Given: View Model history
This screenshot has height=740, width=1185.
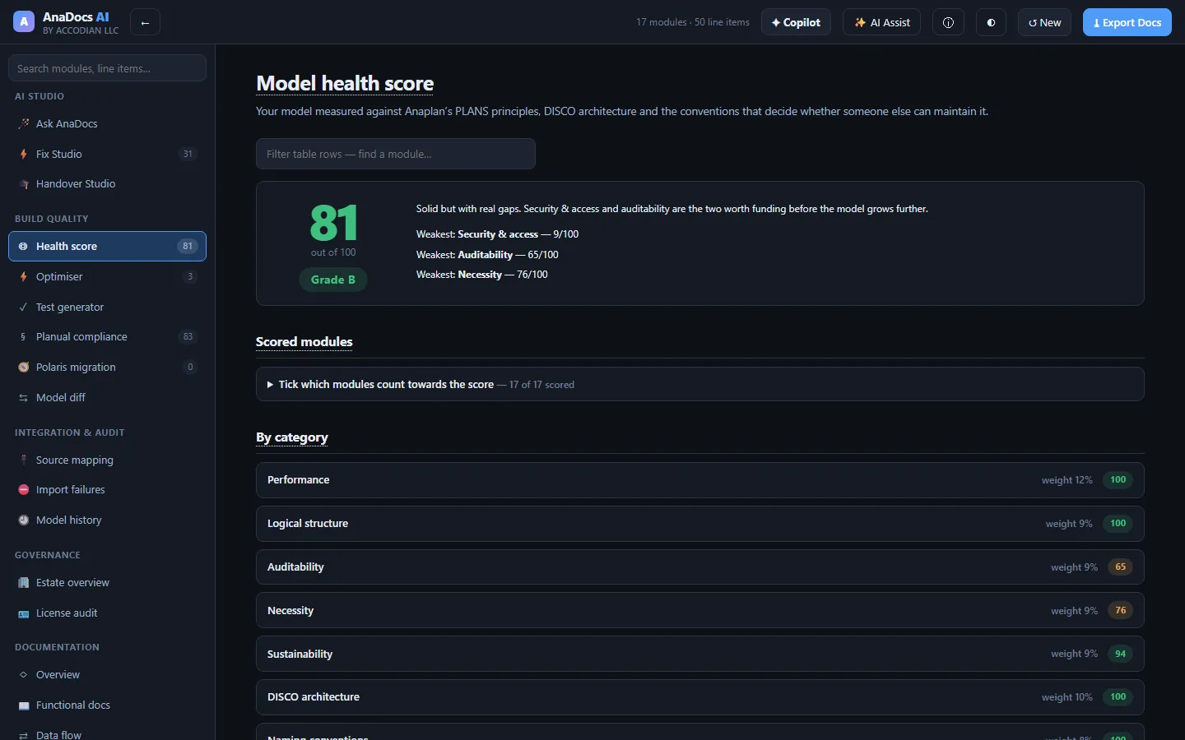Looking at the screenshot, I should click(107, 520).
